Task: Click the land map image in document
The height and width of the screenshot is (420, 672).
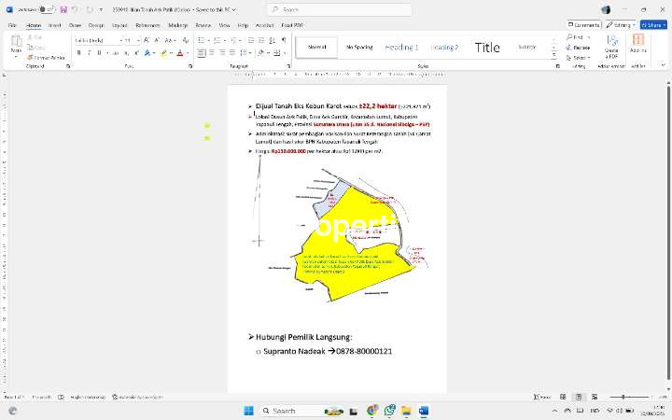Action: click(342, 231)
